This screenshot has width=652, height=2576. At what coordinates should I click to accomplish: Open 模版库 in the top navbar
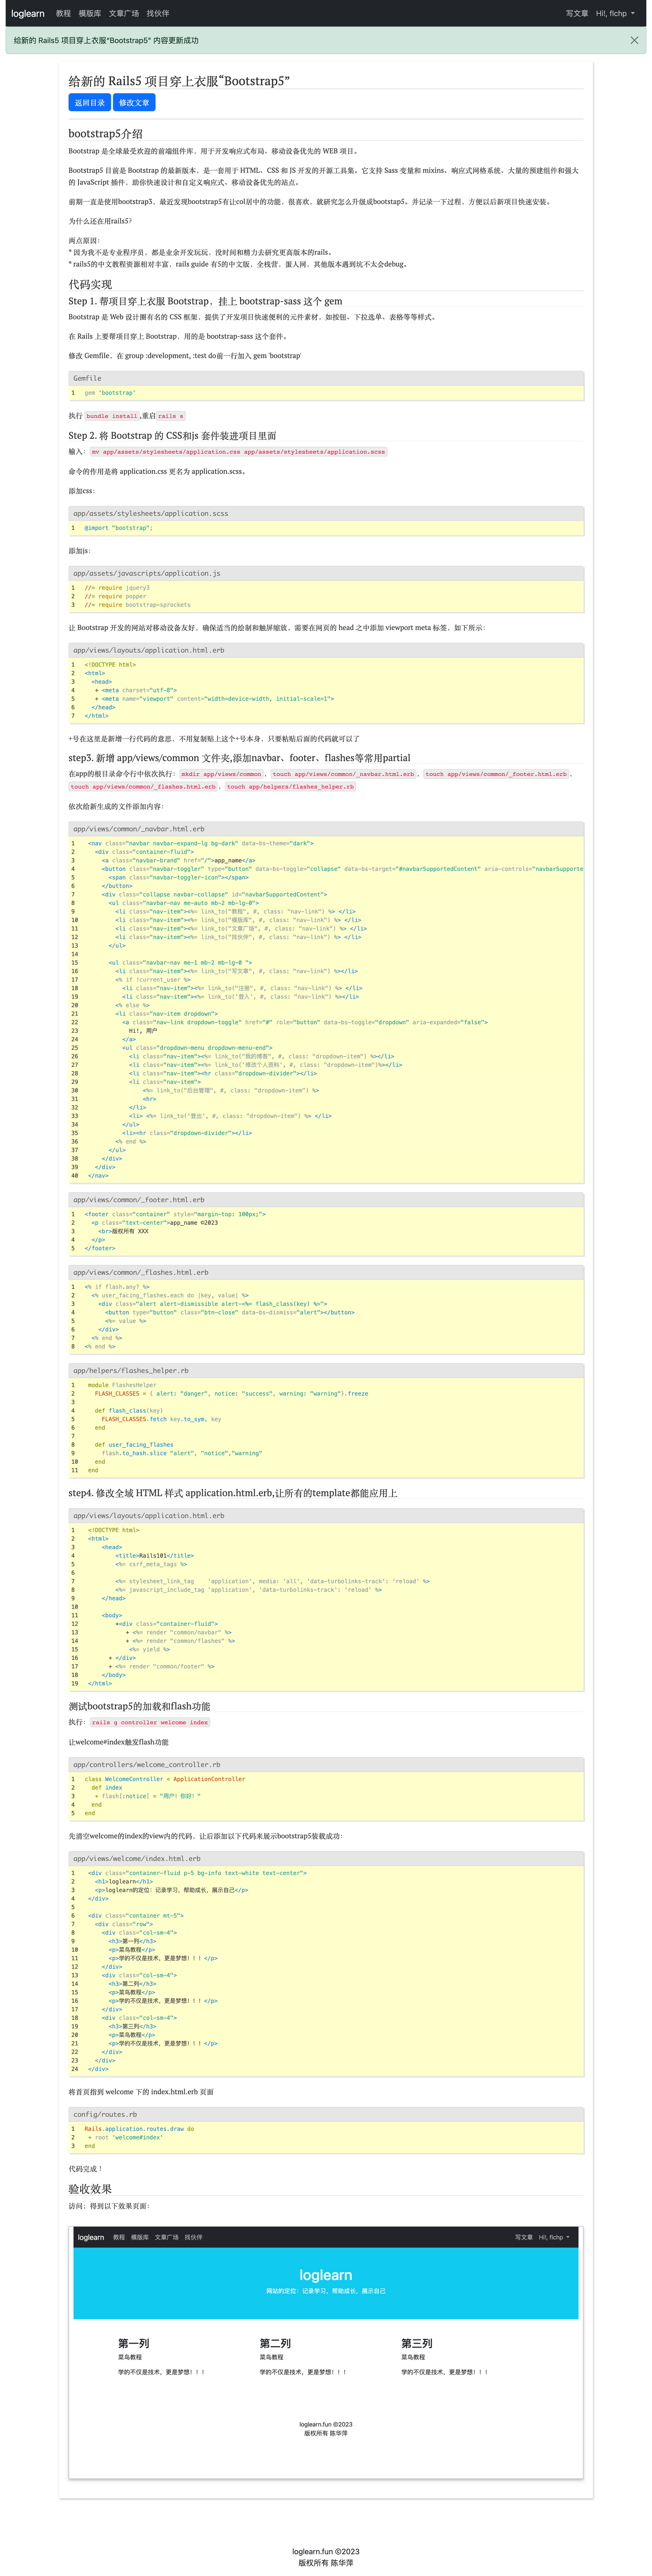coord(90,13)
